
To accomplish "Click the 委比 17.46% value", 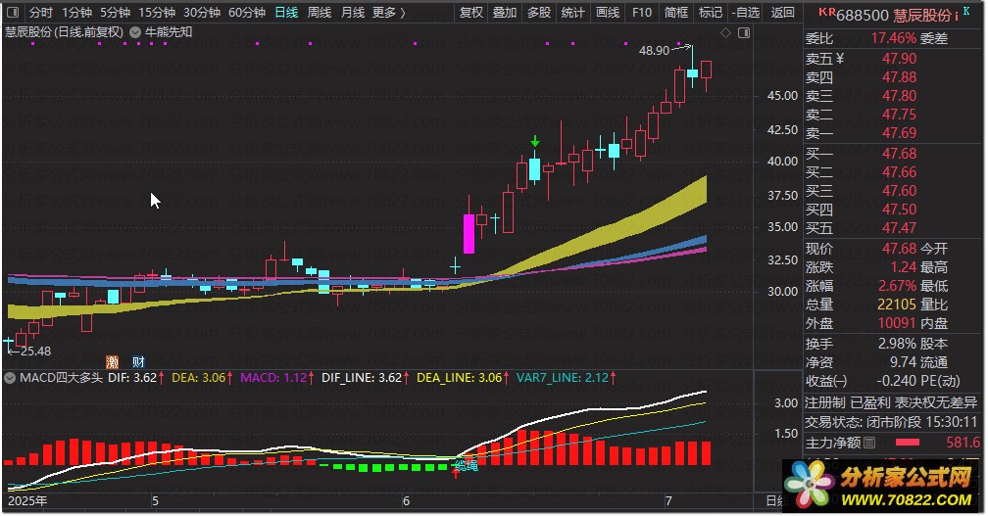I will click(x=894, y=38).
